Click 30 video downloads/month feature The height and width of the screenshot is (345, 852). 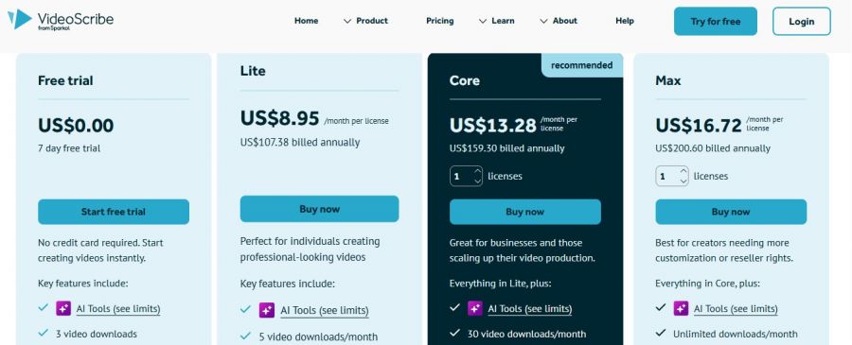pyautogui.click(x=526, y=335)
